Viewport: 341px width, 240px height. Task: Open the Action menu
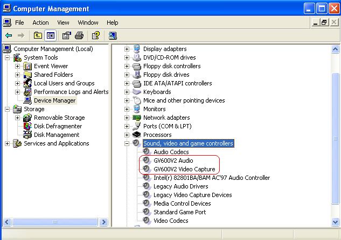click(40, 23)
